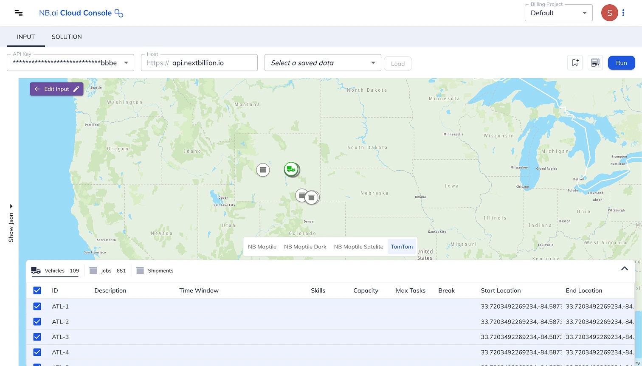Switch map style to NB Maptile
The height and width of the screenshot is (366, 642).
[x=262, y=247]
